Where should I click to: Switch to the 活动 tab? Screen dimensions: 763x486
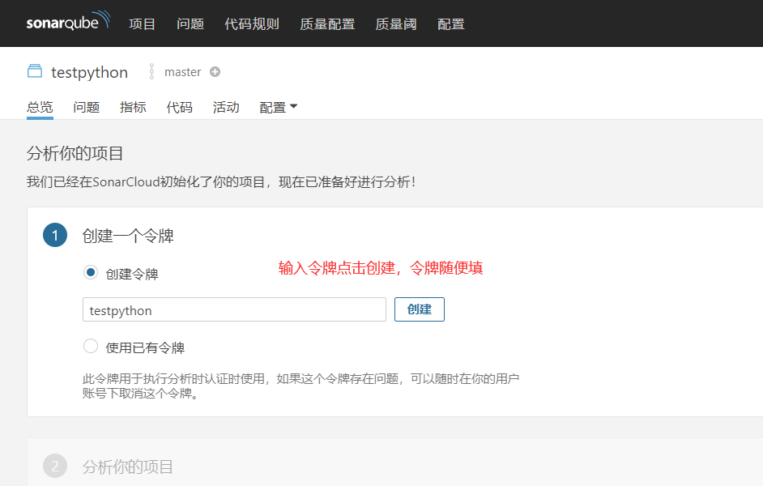(x=225, y=106)
